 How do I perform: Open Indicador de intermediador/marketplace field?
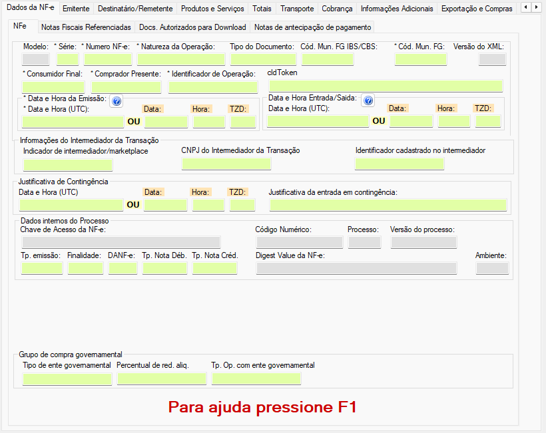[x=68, y=165]
